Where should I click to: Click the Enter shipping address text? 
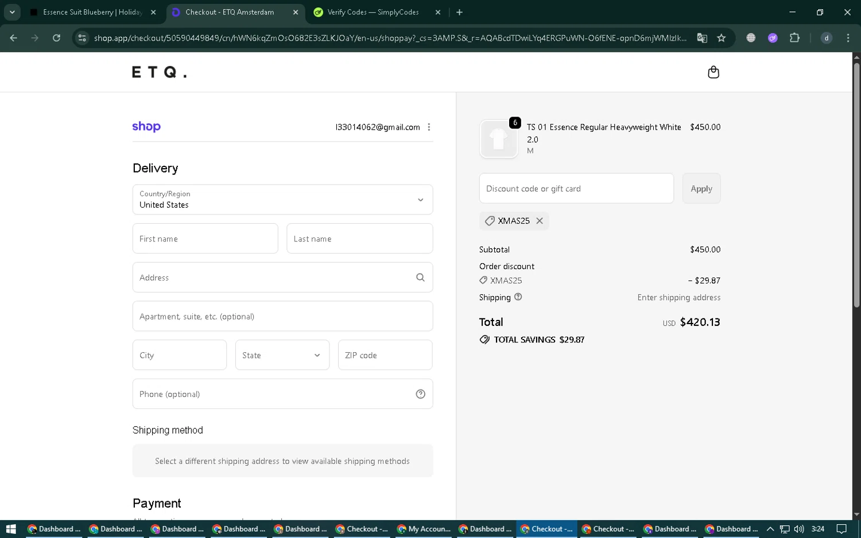tap(679, 298)
